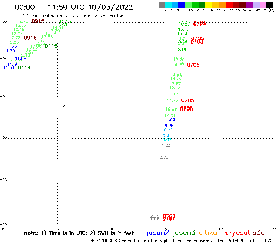The height and width of the screenshot is (244, 278).
Task: Click the longitude 12 axis label
Action: [x=221, y=229]
